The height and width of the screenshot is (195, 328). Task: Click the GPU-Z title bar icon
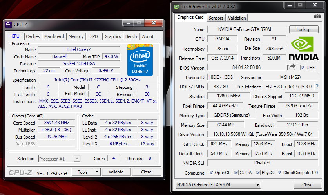pos(176,7)
